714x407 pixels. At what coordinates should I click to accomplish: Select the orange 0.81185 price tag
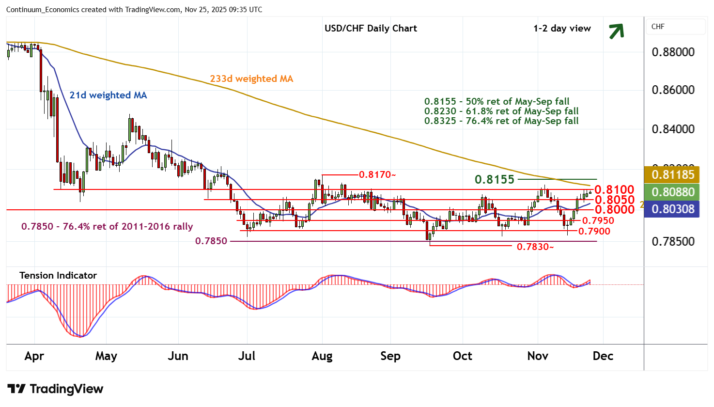[x=672, y=174]
